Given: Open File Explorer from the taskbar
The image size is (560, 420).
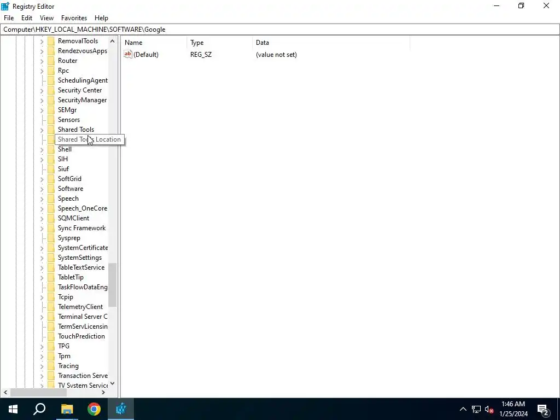Looking at the screenshot, I should [x=67, y=409].
